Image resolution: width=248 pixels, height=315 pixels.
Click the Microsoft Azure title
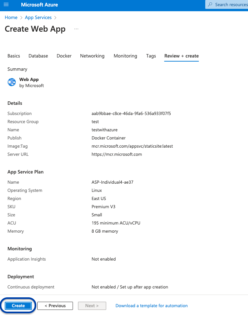pos(39,5)
